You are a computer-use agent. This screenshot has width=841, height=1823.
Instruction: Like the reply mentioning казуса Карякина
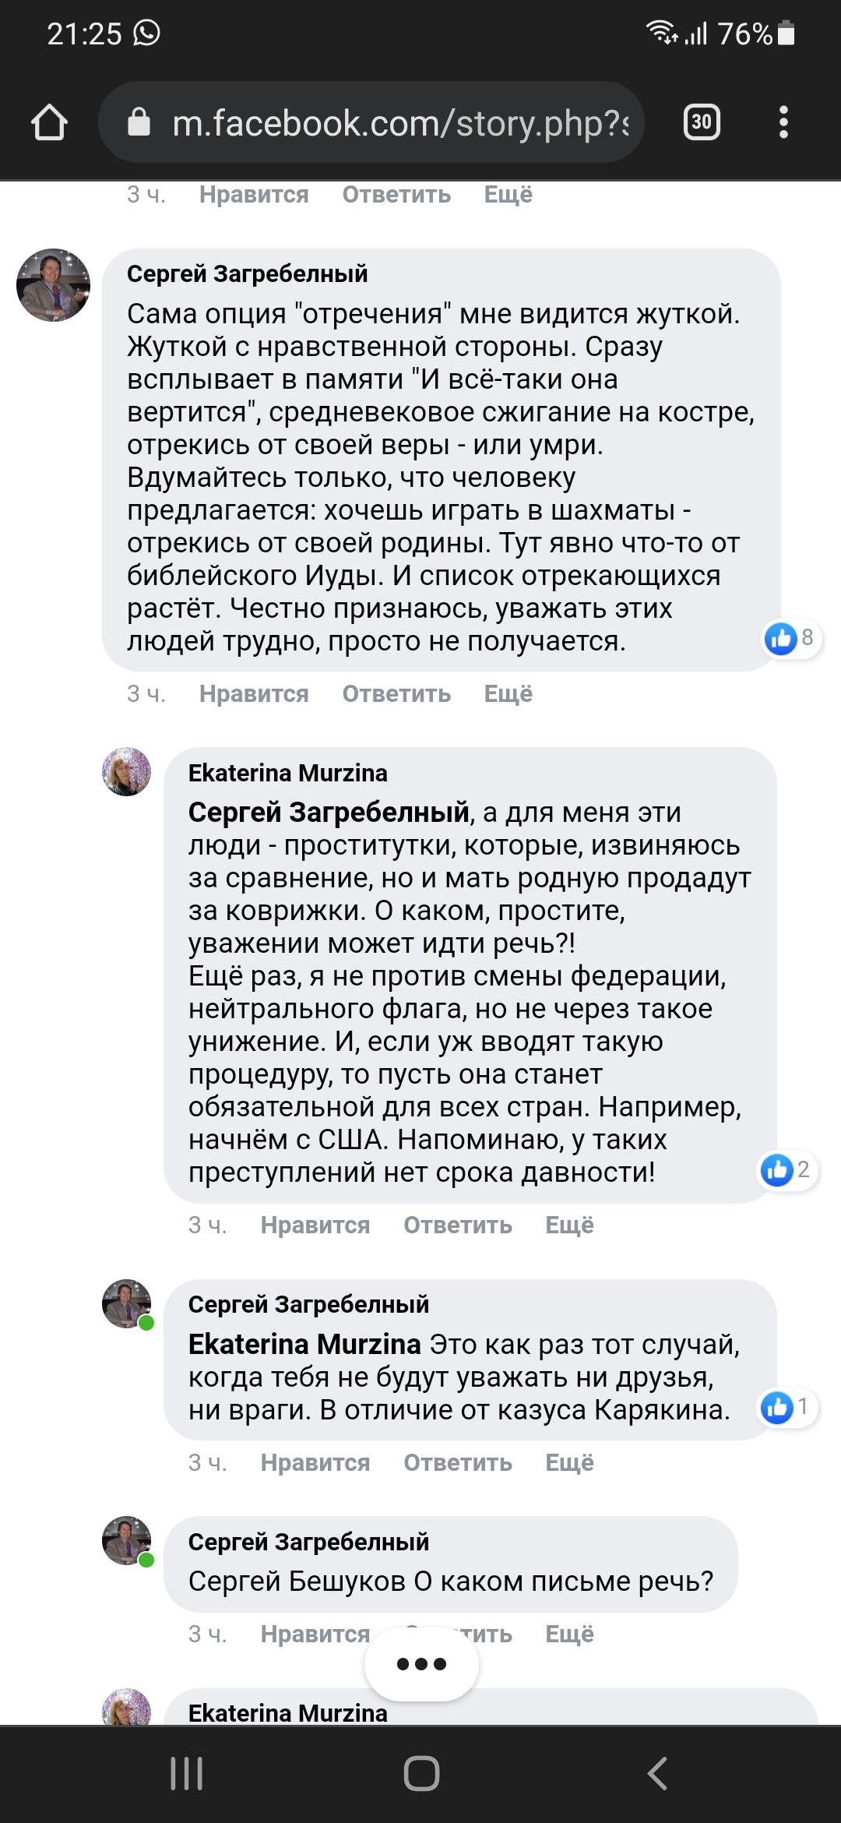click(315, 1463)
